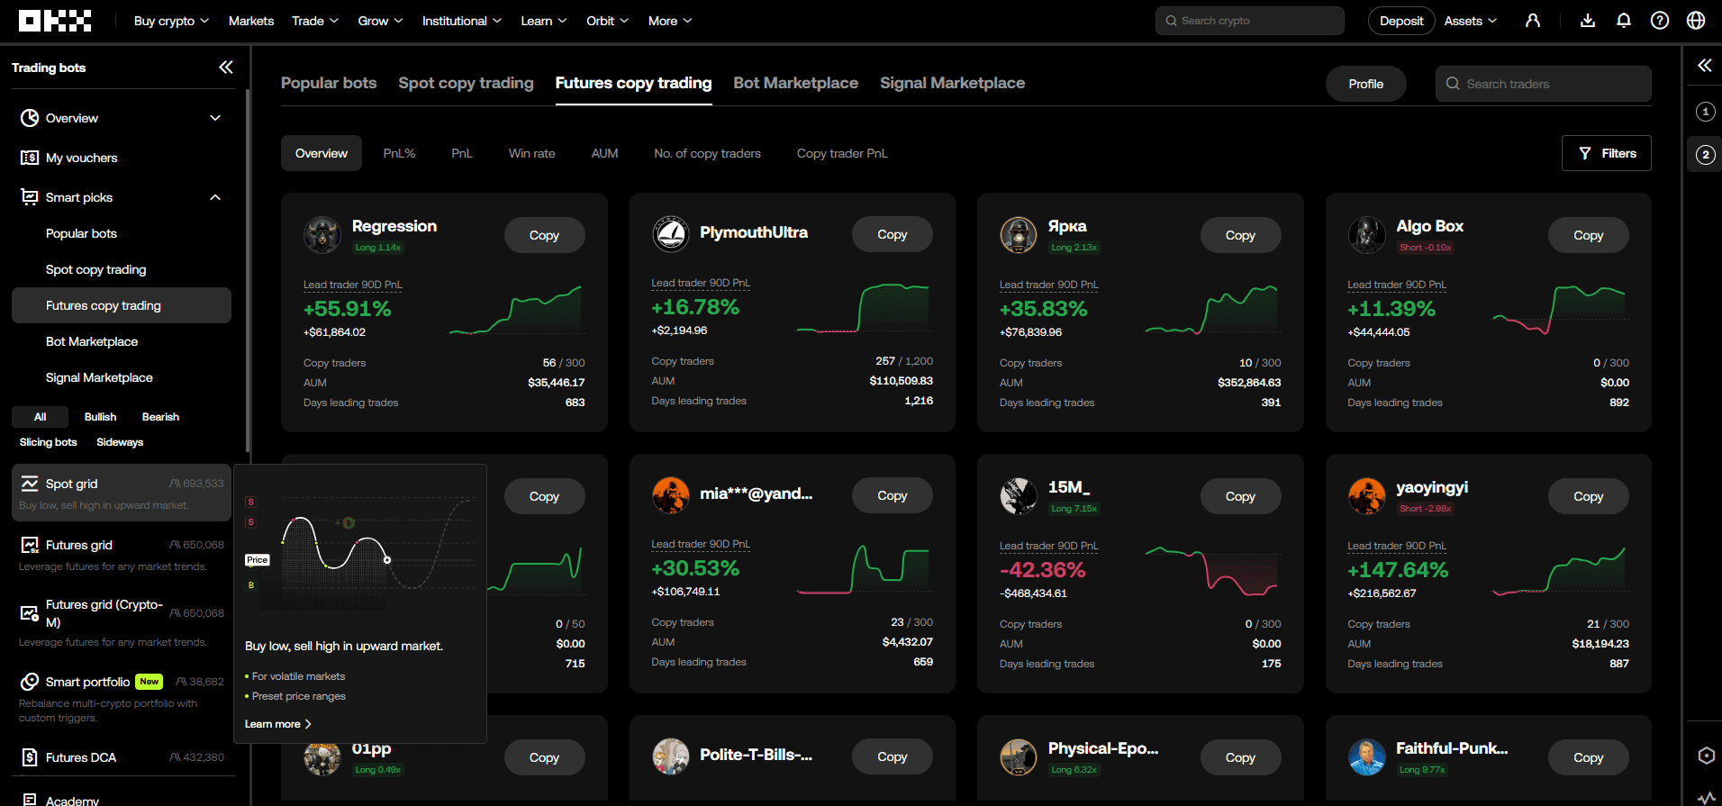Screen dimensions: 1722x806
Task: Click the 15M_ trader avatar
Action: tap(1019, 496)
